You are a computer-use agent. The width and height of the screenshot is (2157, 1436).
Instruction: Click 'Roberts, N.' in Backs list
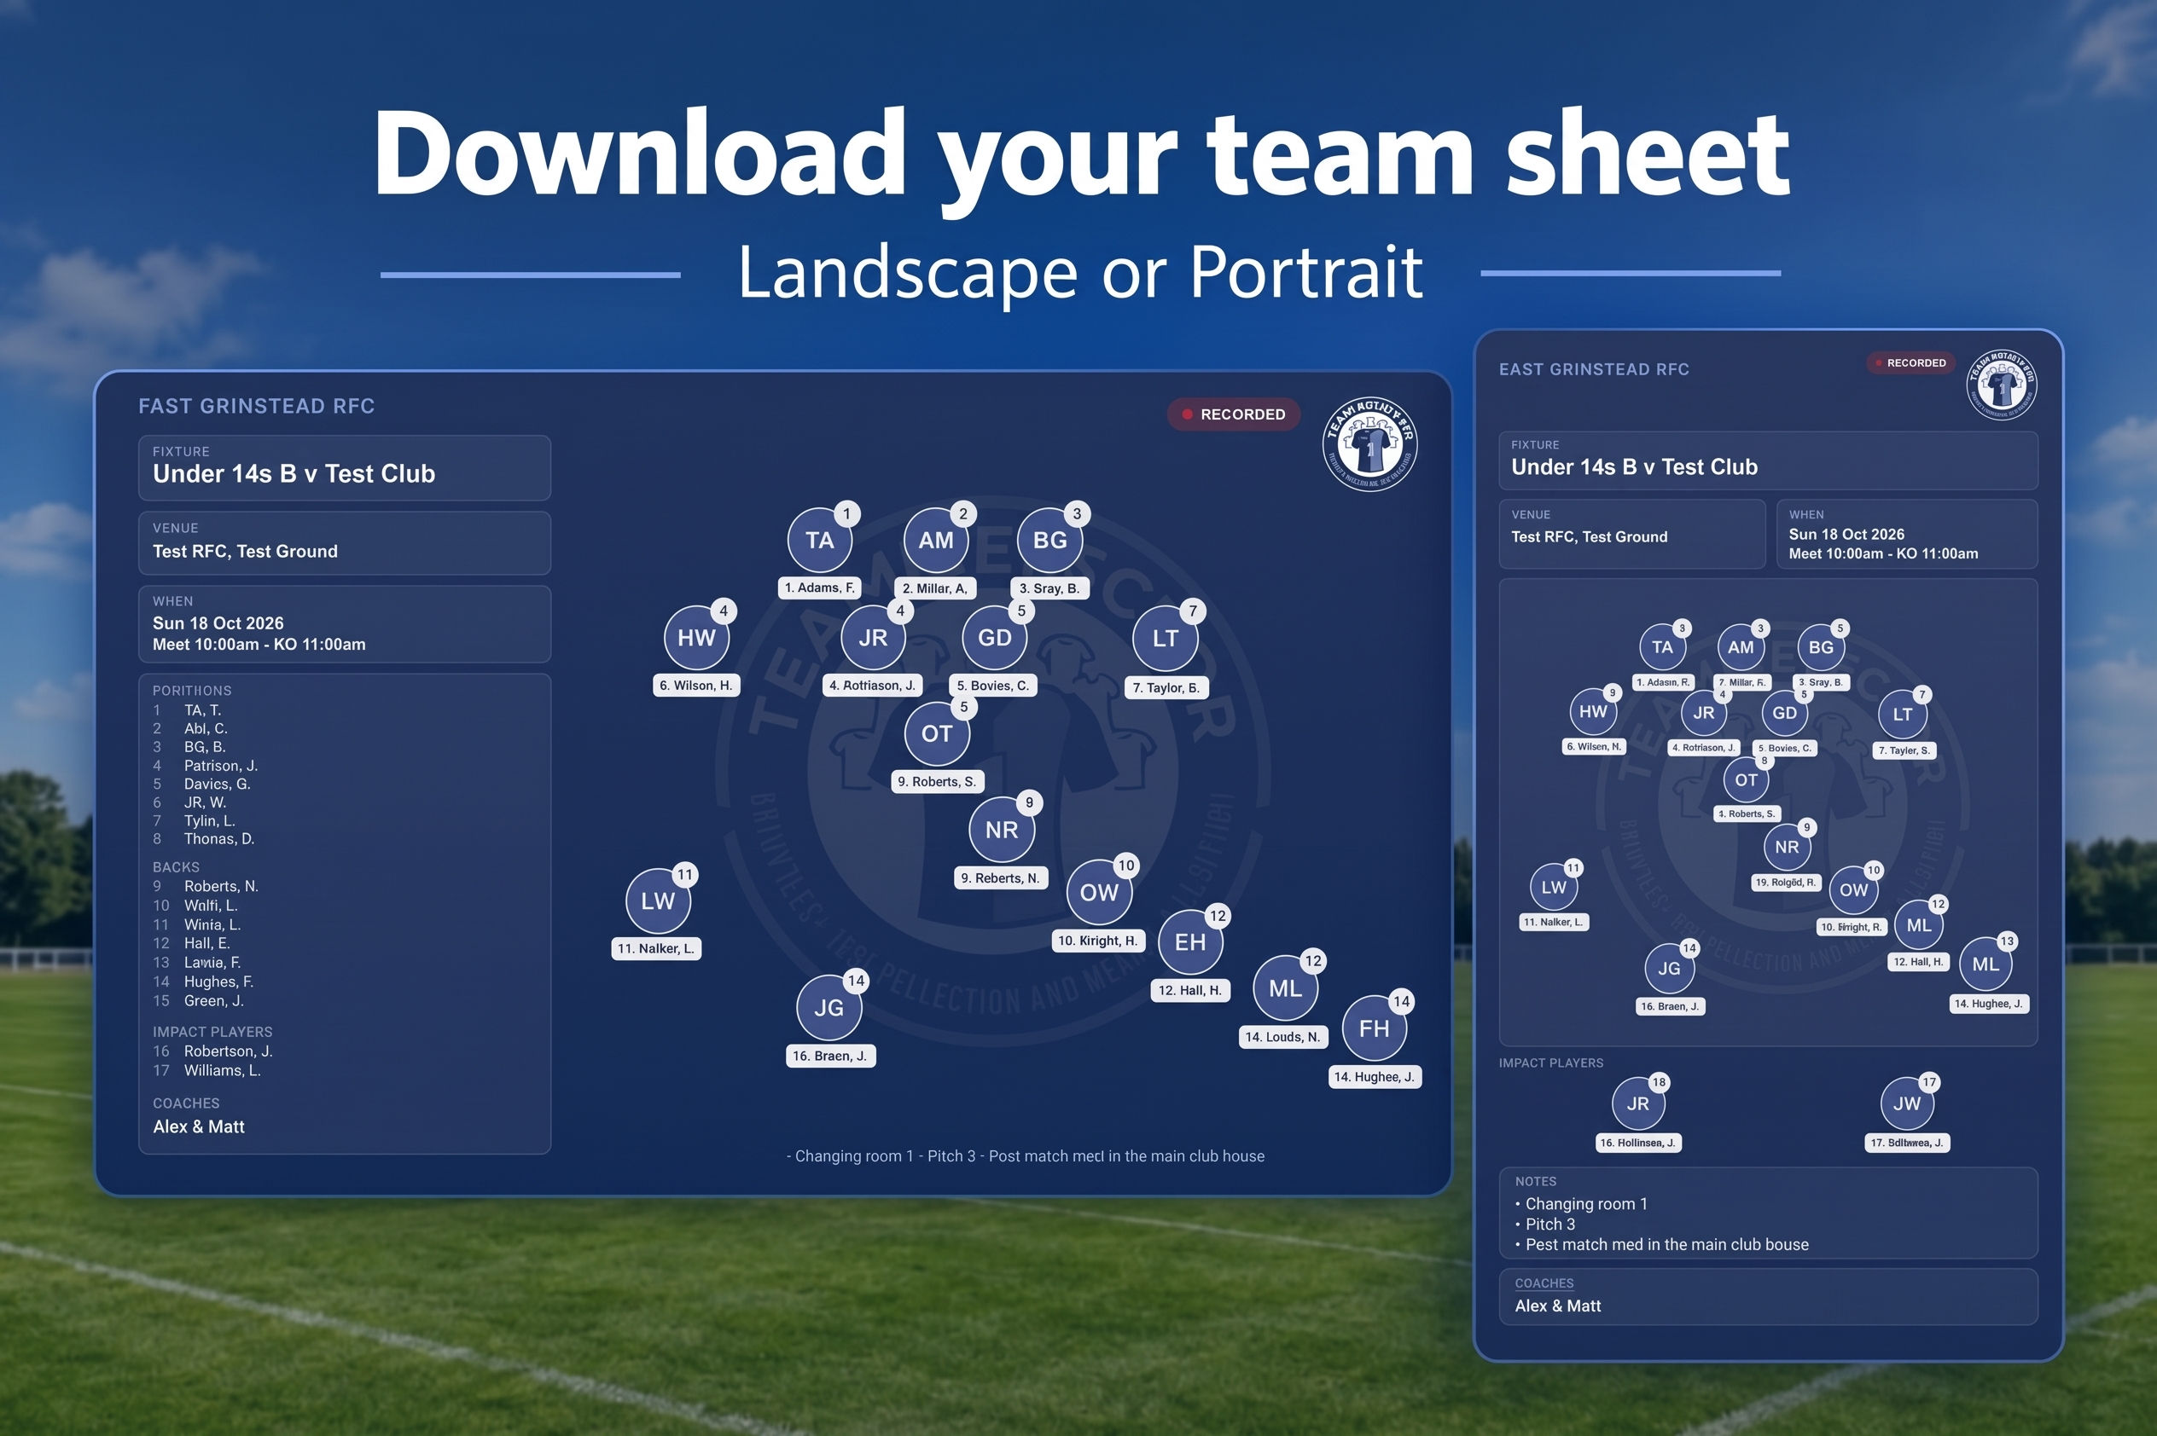pos(221,887)
